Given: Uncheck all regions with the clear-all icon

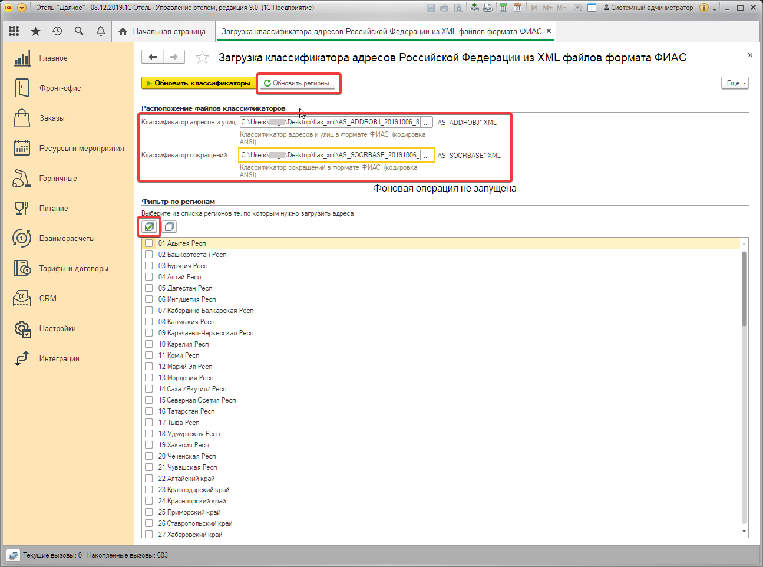Looking at the screenshot, I should [x=169, y=227].
